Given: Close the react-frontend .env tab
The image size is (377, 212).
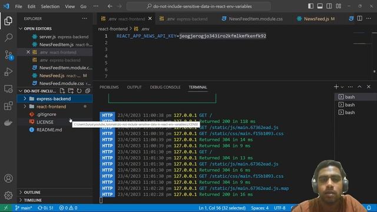Looking at the screenshot, I should 150,18.
